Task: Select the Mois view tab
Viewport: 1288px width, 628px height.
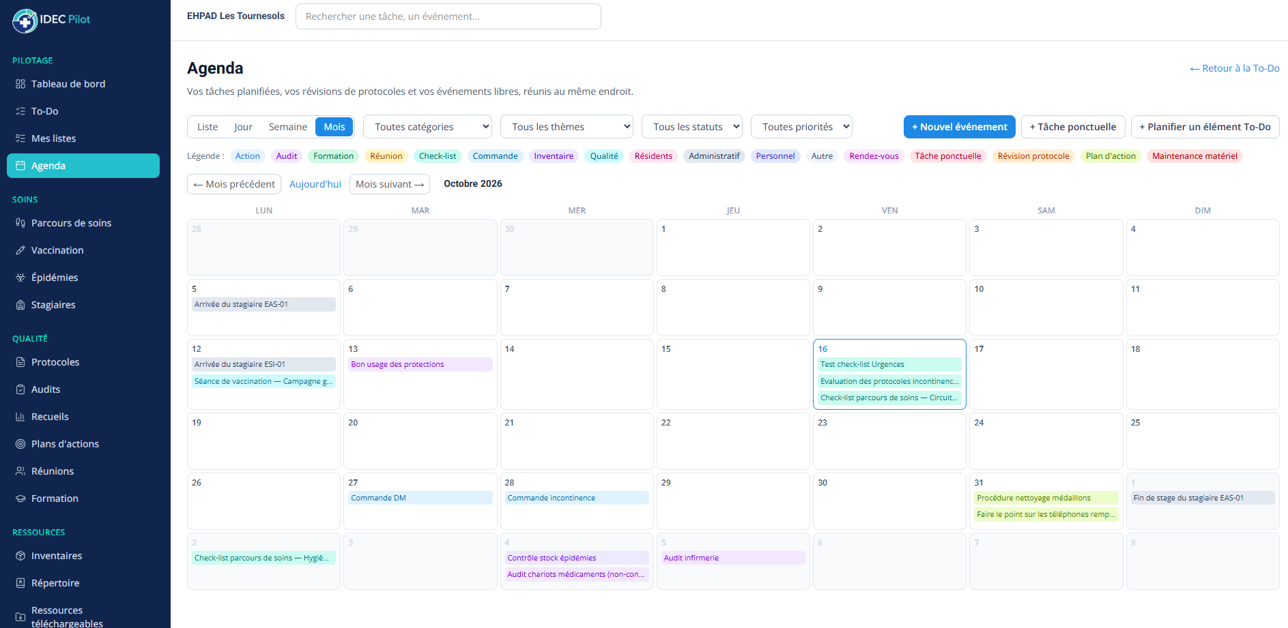Action: pyautogui.click(x=334, y=127)
